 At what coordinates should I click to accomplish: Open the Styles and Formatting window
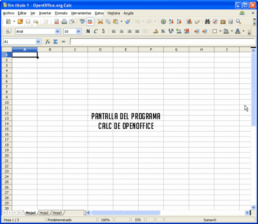tap(9, 32)
